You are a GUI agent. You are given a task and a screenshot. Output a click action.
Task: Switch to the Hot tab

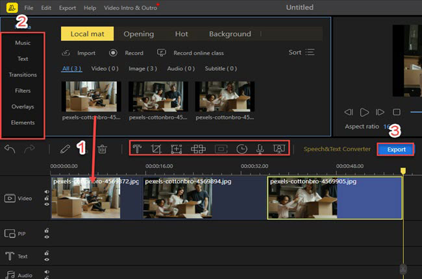click(x=181, y=34)
